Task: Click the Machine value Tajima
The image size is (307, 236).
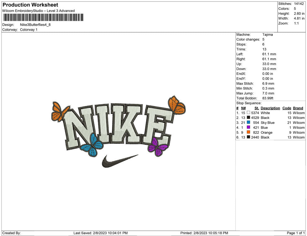Action: pos(267,35)
